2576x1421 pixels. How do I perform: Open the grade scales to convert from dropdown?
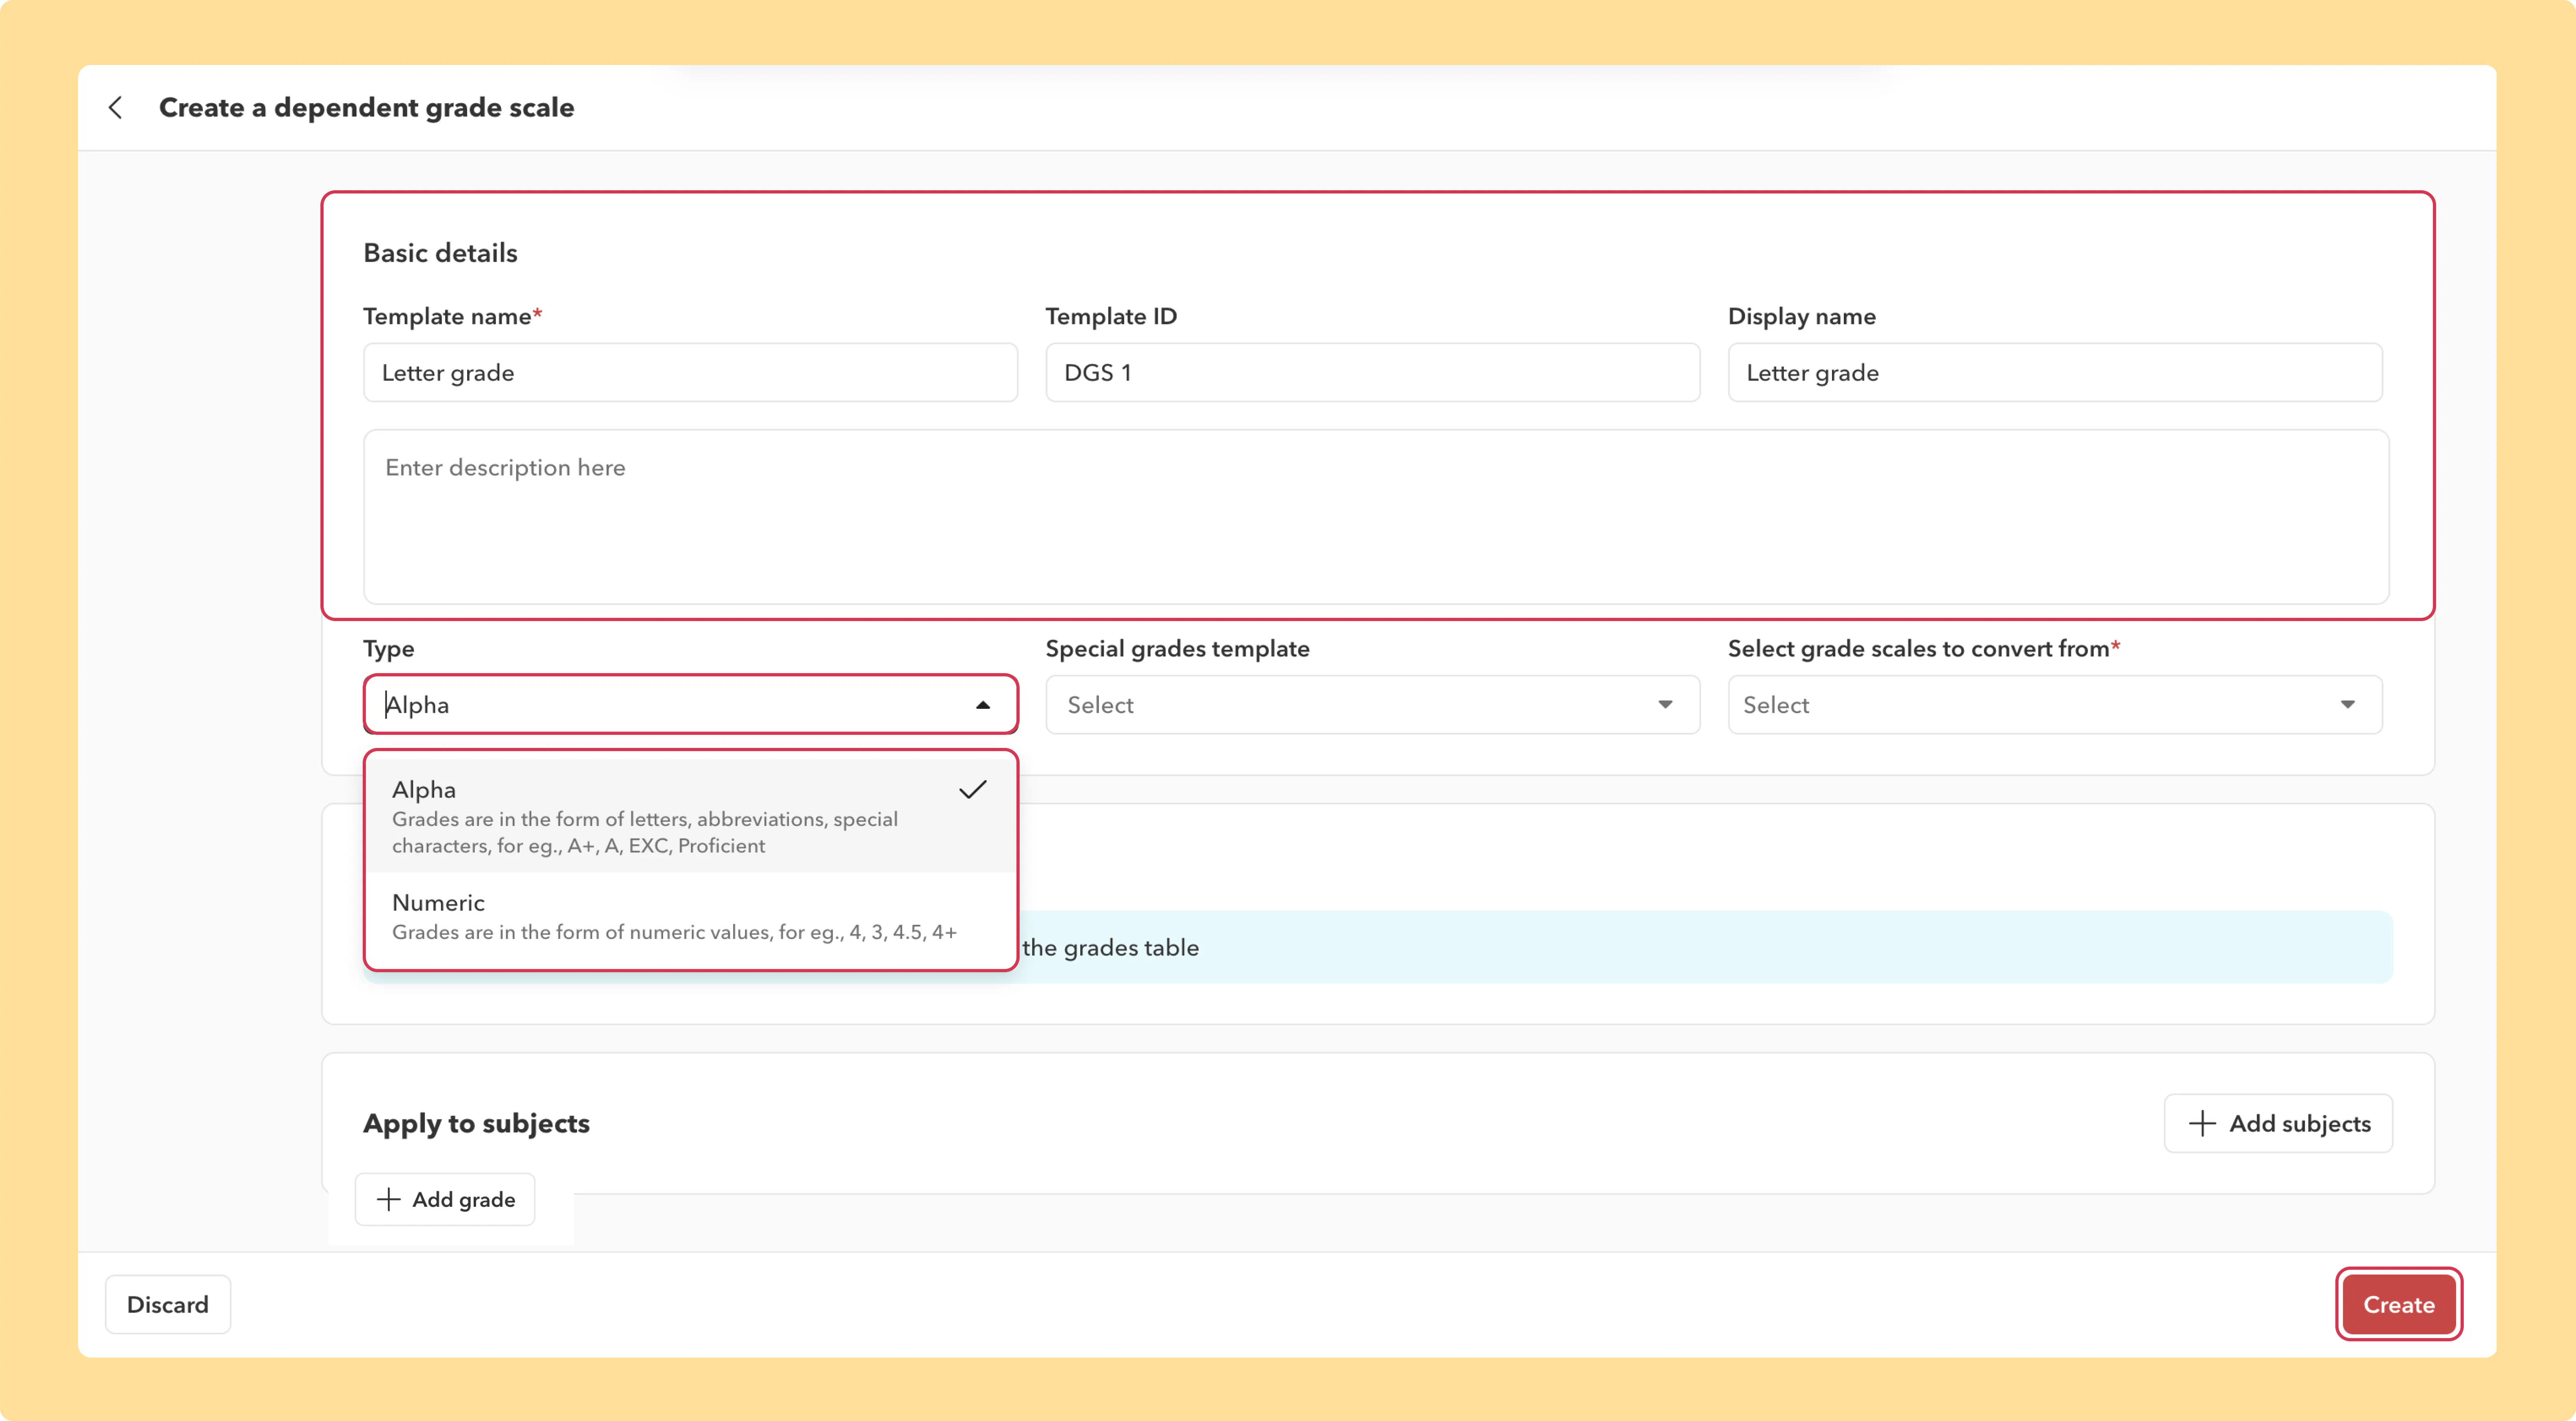2055,705
